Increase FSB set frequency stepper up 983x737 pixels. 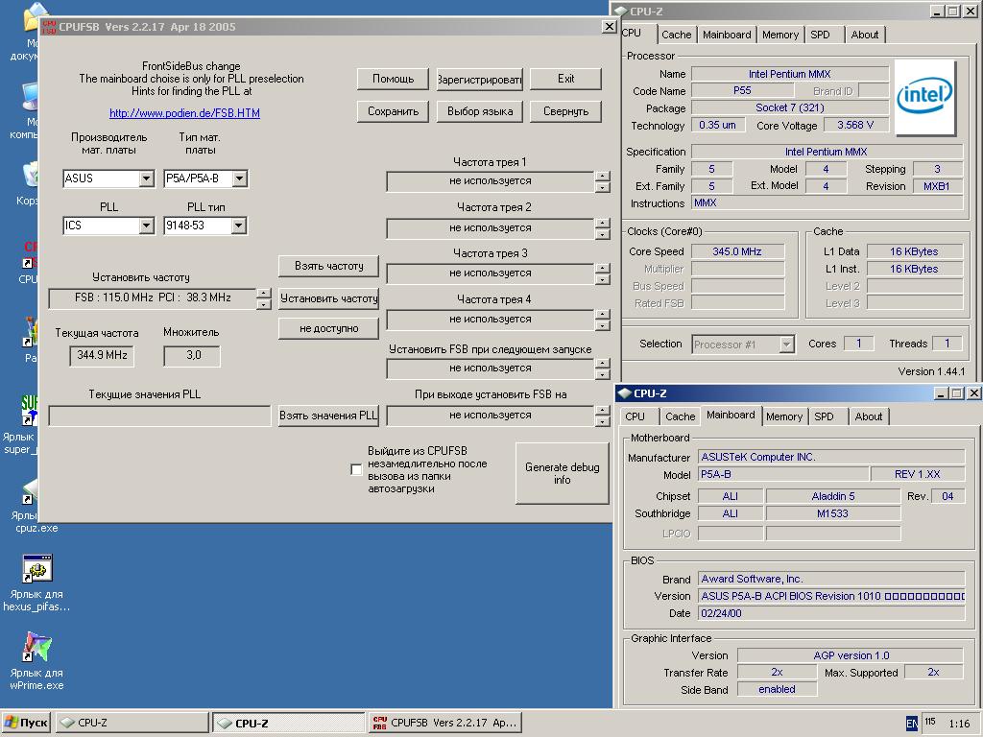264,293
